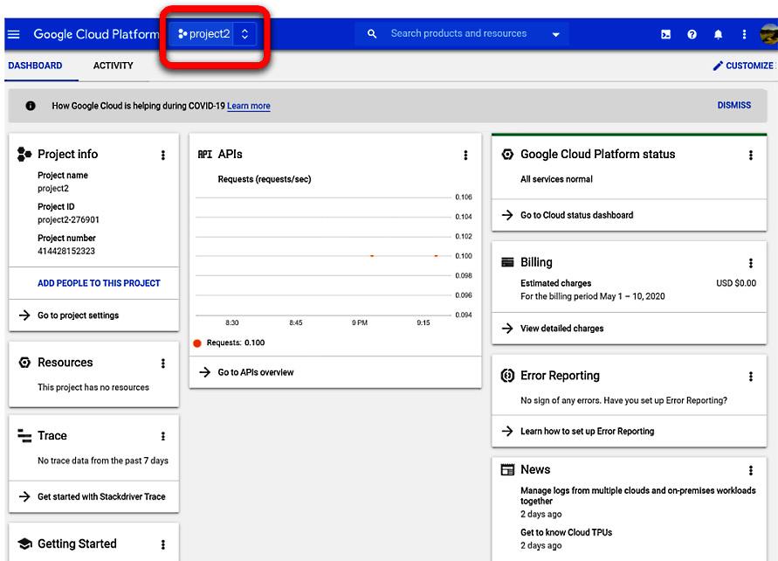Open the hamburger navigation menu

[13, 34]
